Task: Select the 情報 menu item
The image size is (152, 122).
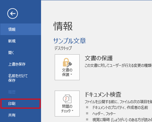Action: (20, 29)
